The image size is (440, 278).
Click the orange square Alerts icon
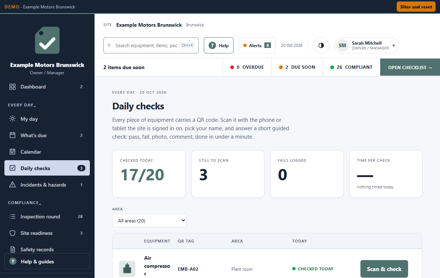245,46
